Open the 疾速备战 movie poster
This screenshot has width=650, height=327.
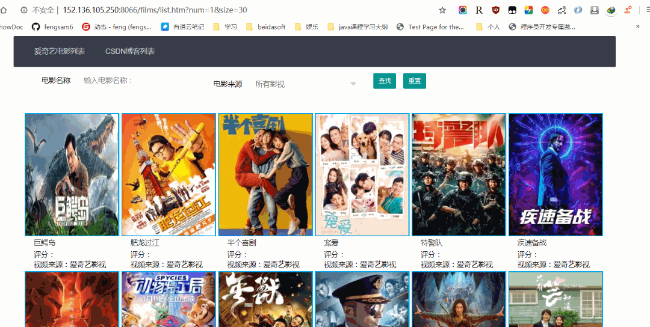tap(556, 175)
